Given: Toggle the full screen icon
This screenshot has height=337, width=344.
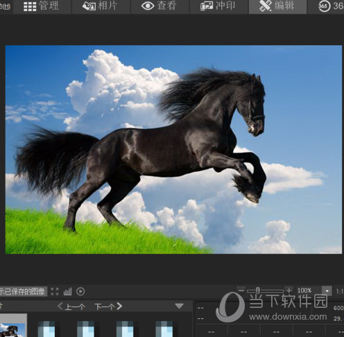Looking at the screenshot, I should (55, 291).
